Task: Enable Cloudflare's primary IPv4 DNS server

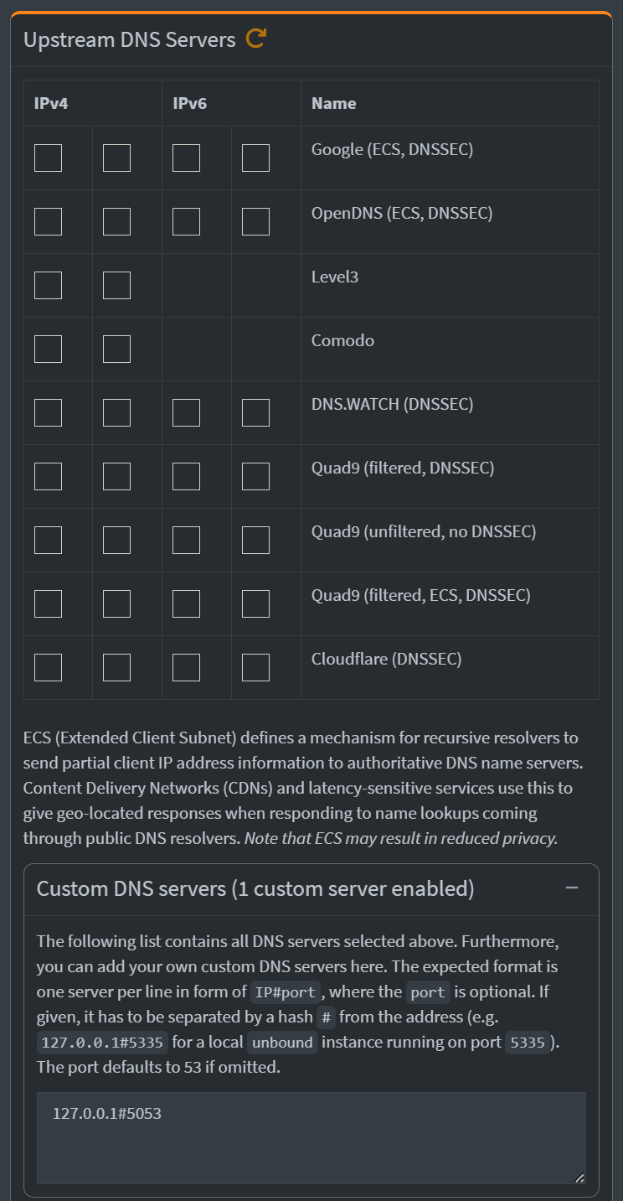Action: tap(48, 666)
